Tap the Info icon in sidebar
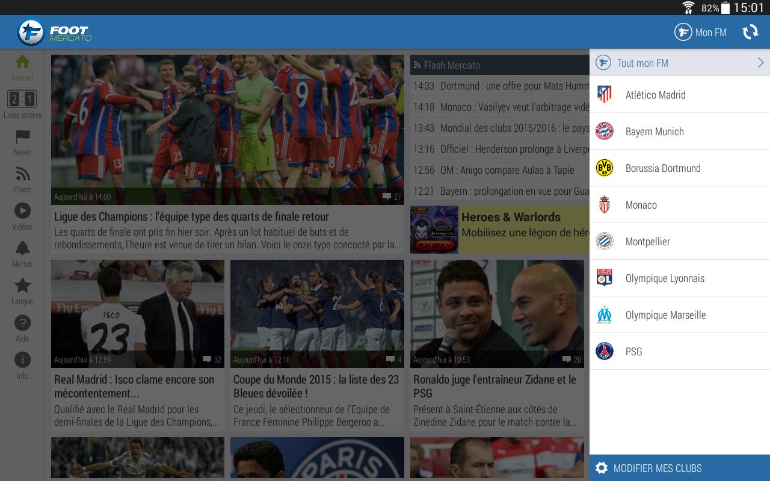Viewport: 770px width, 481px height. click(22, 360)
